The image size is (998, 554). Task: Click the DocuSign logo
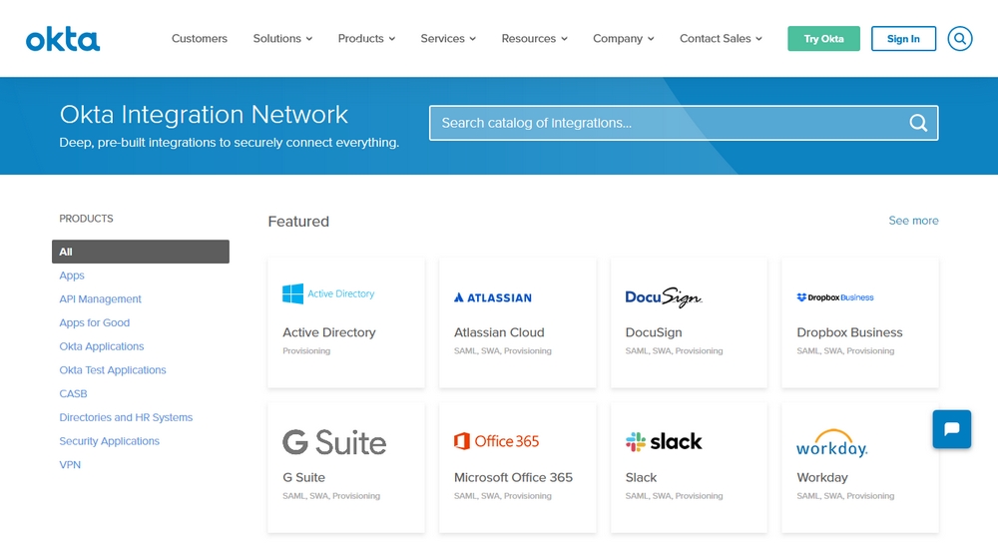(x=663, y=296)
